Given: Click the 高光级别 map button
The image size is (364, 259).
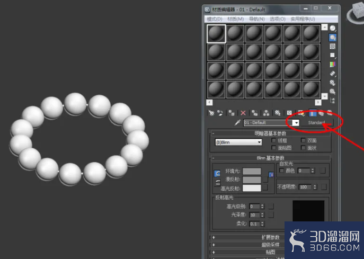Looking at the screenshot, I should [x=271, y=207].
